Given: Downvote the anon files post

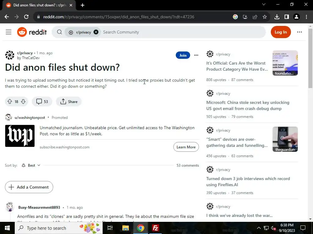Looking at the screenshot, I should tap(23, 102).
